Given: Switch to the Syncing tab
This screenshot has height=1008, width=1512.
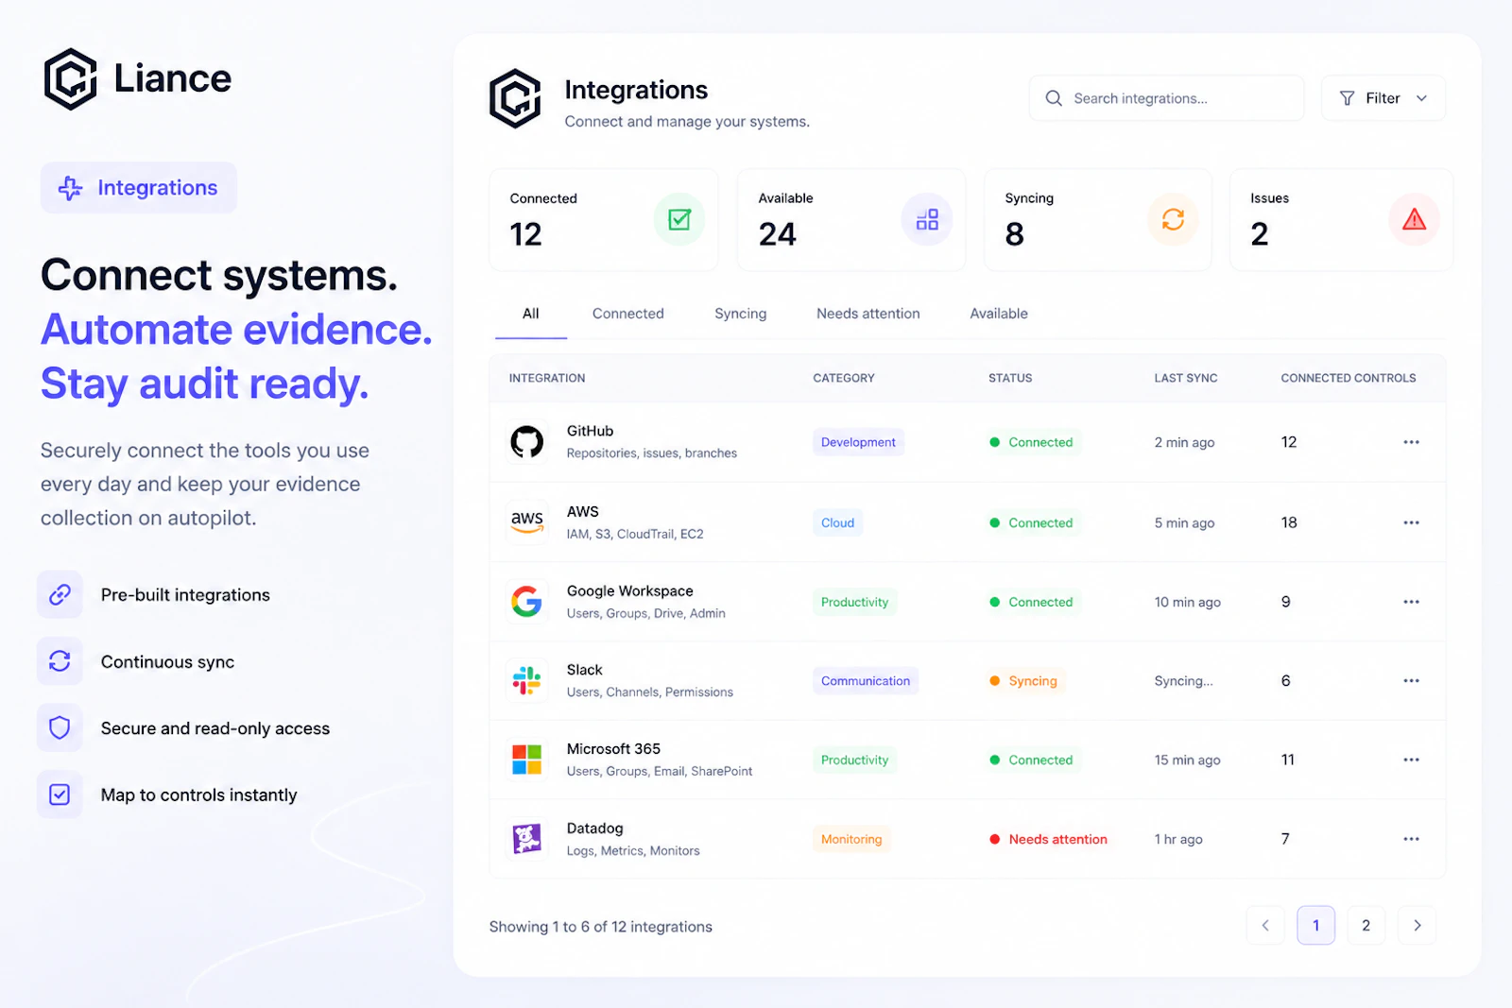Looking at the screenshot, I should pos(741,314).
